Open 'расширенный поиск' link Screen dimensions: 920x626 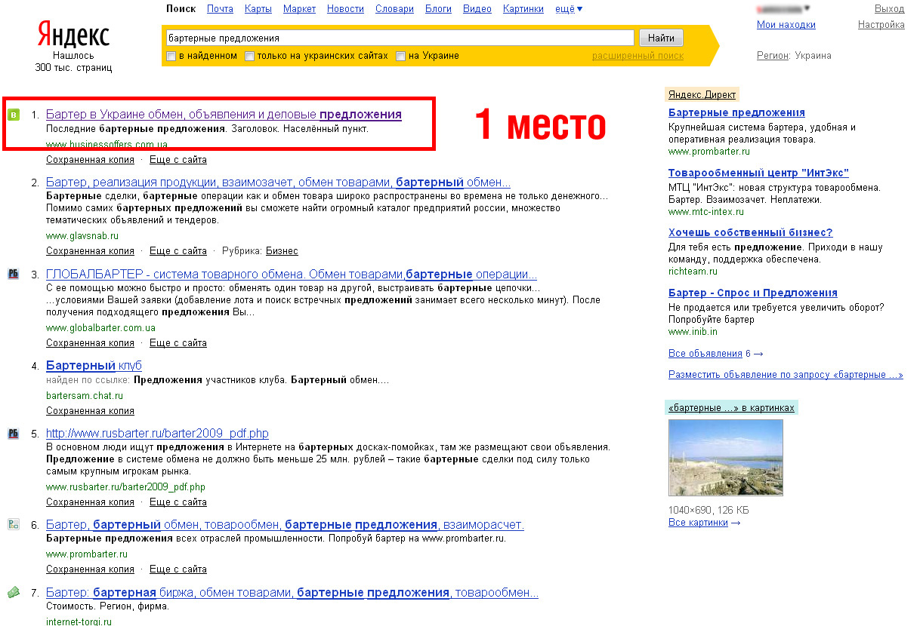[x=638, y=56]
